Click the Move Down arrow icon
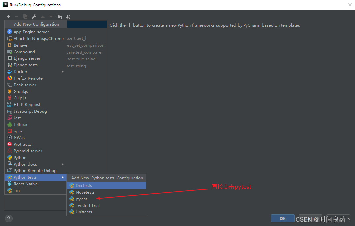Image resolution: width=355 pixels, height=226 pixels. click(x=51, y=17)
